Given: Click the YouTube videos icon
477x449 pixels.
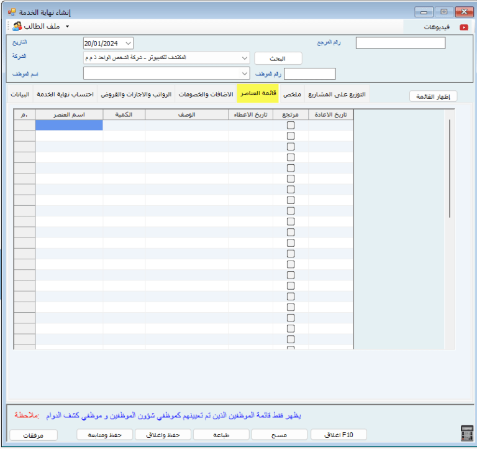Looking at the screenshot, I should point(463,27).
